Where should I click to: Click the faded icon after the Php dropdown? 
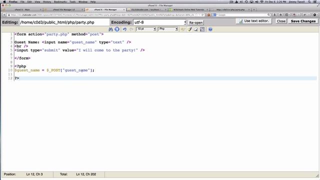[183, 29]
